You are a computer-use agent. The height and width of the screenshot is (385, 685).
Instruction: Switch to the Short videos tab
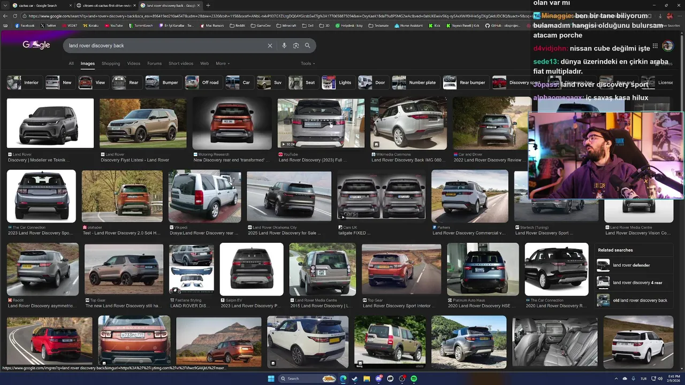[181, 64]
